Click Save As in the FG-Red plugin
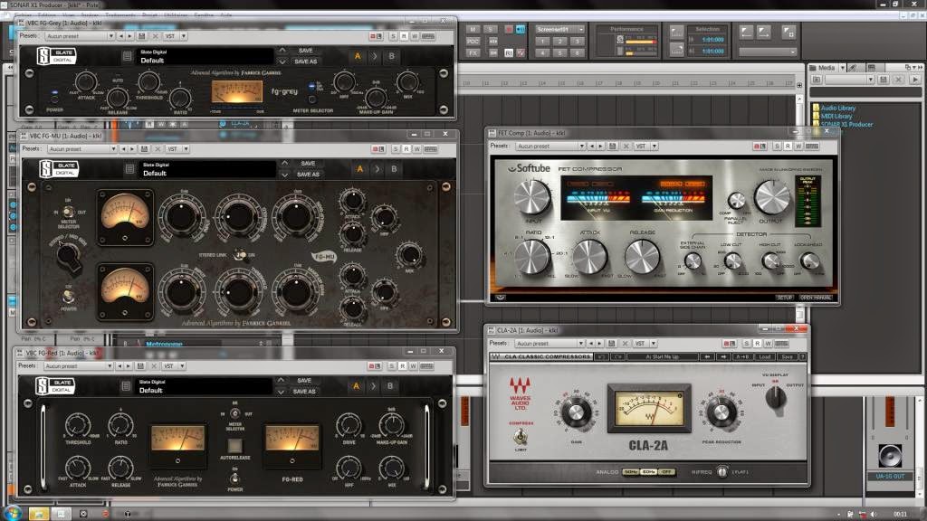 (304, 392)
